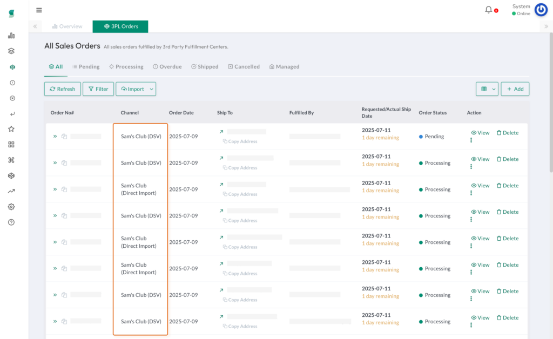Click the Refresh button
The image size is (553, 339).
click(x=63, y=89)
